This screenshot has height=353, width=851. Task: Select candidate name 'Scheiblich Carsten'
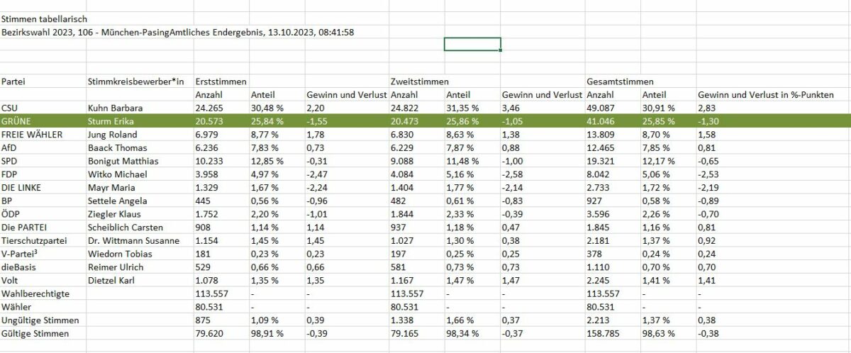[x=124, y=227]
